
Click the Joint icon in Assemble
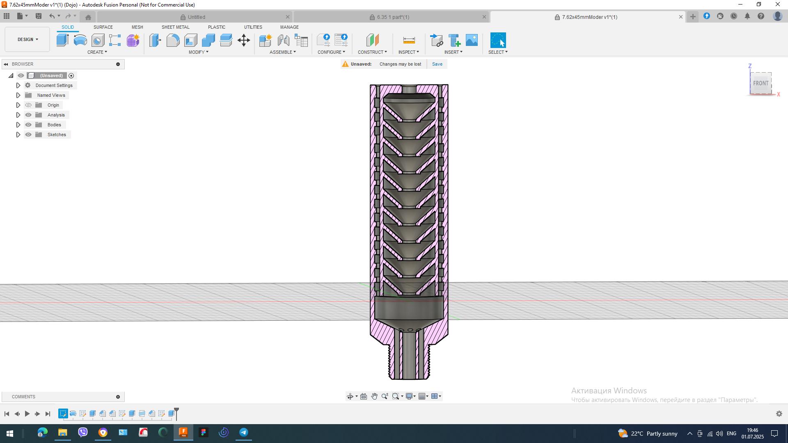(283, 40)
